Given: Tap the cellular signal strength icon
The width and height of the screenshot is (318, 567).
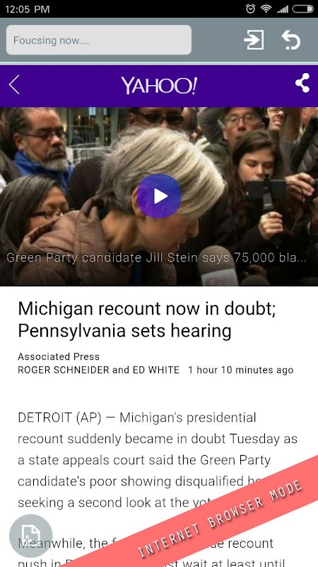Looking at the screenshot, I should (x=282, y=9).
